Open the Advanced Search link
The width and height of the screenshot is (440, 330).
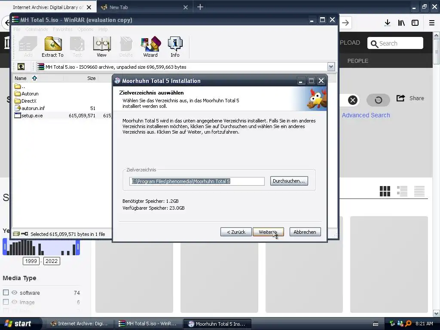(366, 115)
